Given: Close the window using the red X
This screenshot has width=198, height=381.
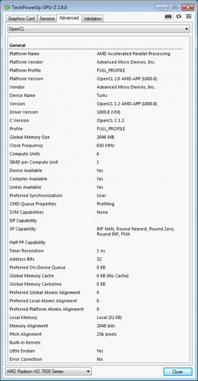Looking at the screenshot, I should pos(187,7).
